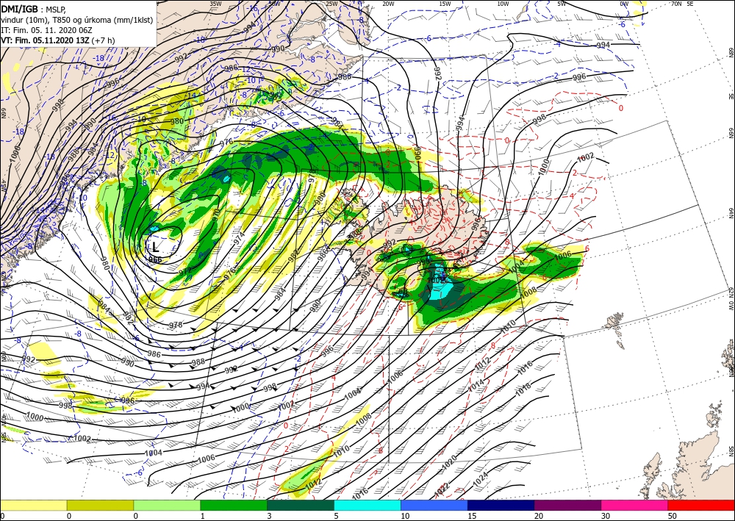Click the navy blue legend swatch
The image size is (735, 521).
pyautogui.click(x=501, y=505)
